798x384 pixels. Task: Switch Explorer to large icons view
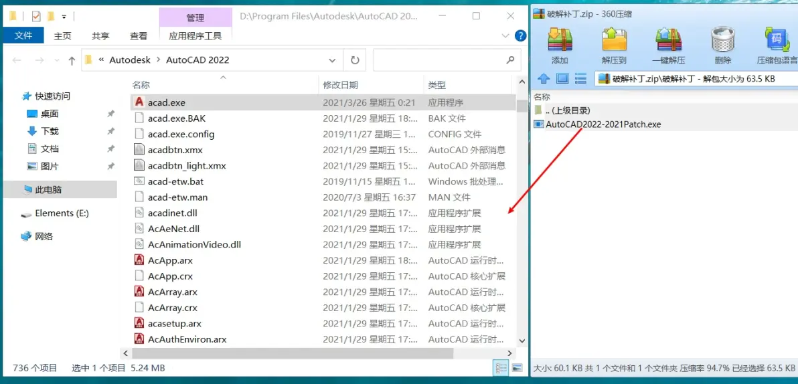(517, 368)
